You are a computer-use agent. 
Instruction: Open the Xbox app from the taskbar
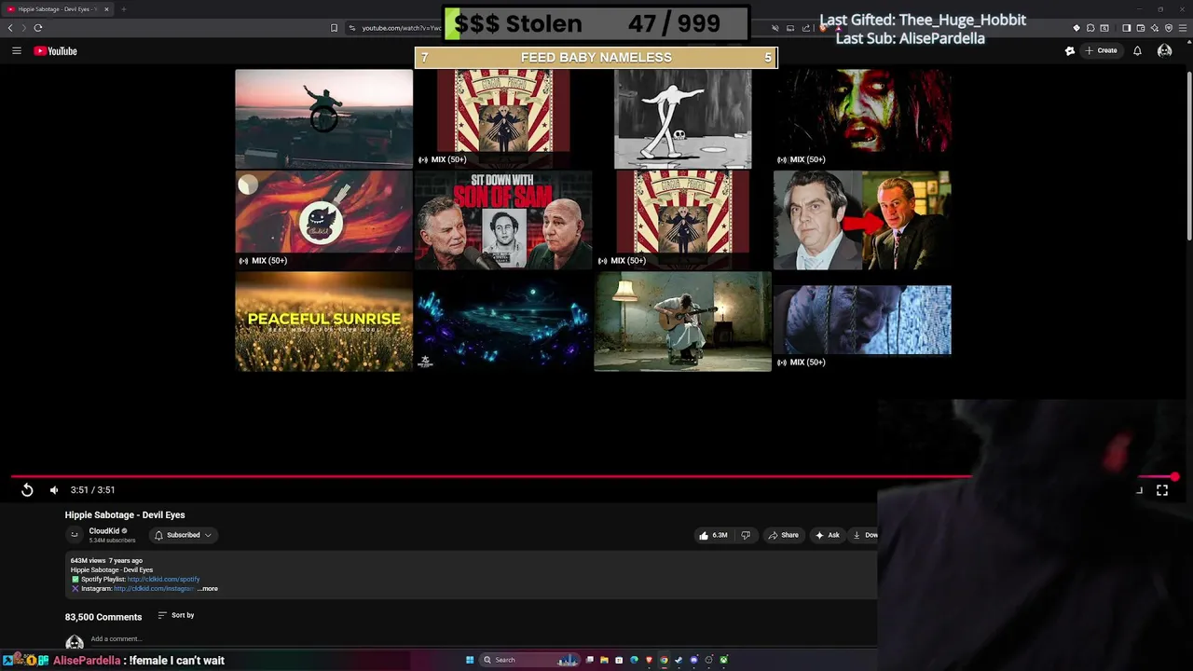click(723, 660)
